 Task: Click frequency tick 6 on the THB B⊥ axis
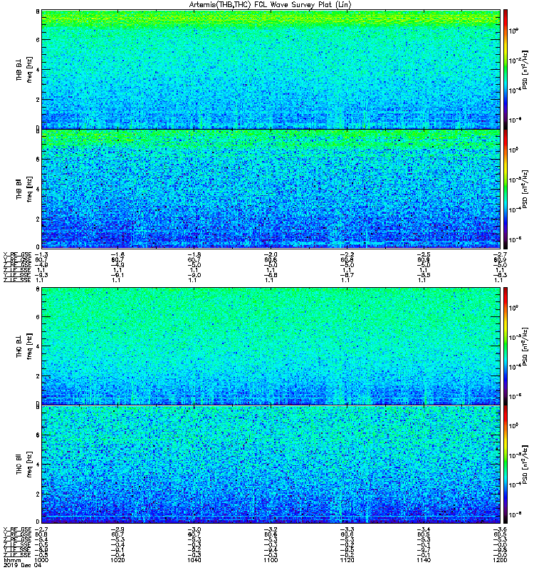click(x=38, y=40)
